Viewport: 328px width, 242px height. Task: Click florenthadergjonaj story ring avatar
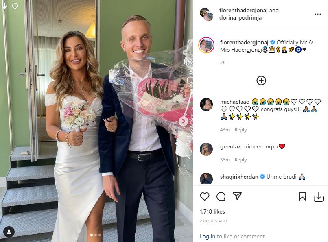point(206,45)
